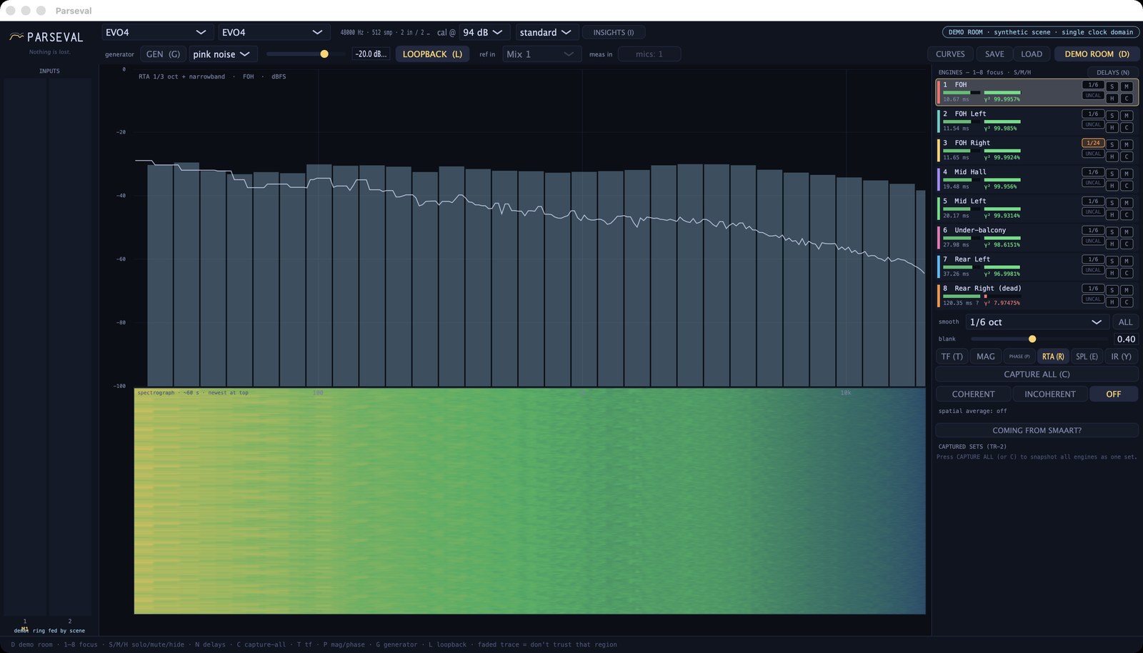The image size is (1143, 653).
Task: Solo the Mid Left engine
Action: click(1112, 203)
